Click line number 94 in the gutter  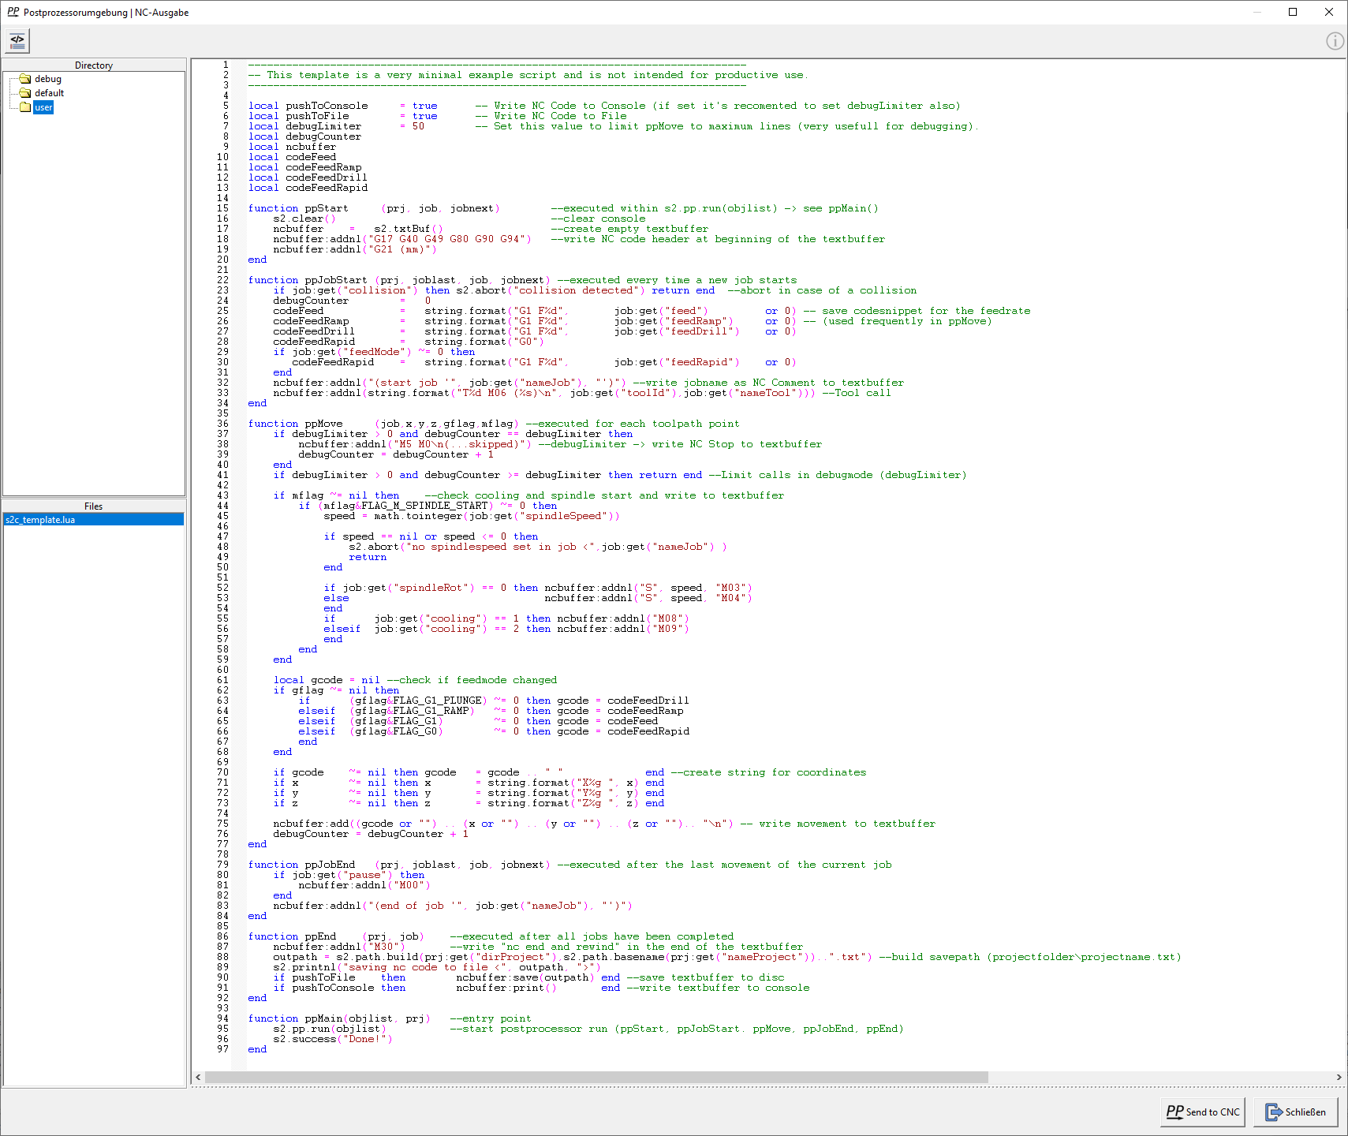click(222, 1018)
